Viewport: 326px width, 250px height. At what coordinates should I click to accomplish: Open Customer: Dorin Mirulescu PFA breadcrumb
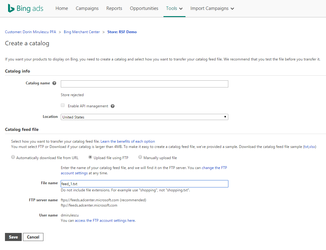pos(31,32)
